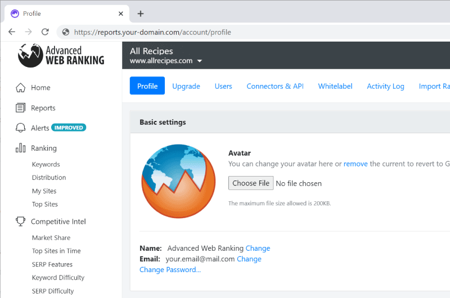Close the Profile browser tab

point(121,13)
